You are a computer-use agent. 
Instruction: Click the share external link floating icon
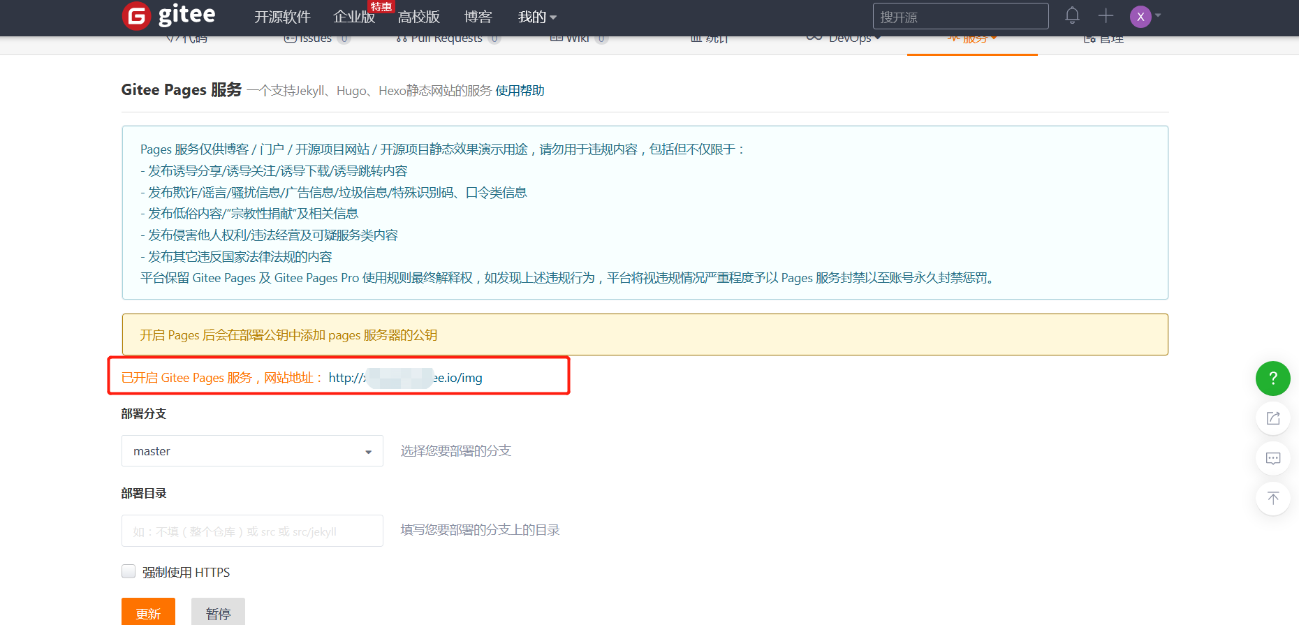1273,418
